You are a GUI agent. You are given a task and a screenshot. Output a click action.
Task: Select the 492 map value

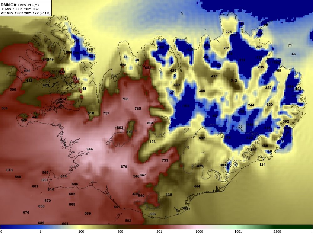pyautogui.click(x=202, y=138)
